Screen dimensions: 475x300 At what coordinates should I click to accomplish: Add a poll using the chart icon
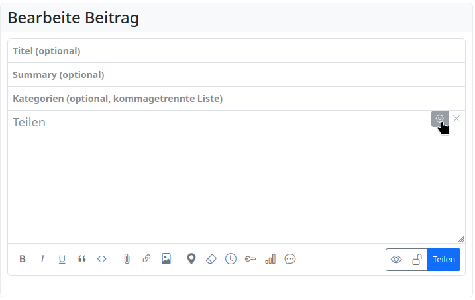tap(270, 259)
